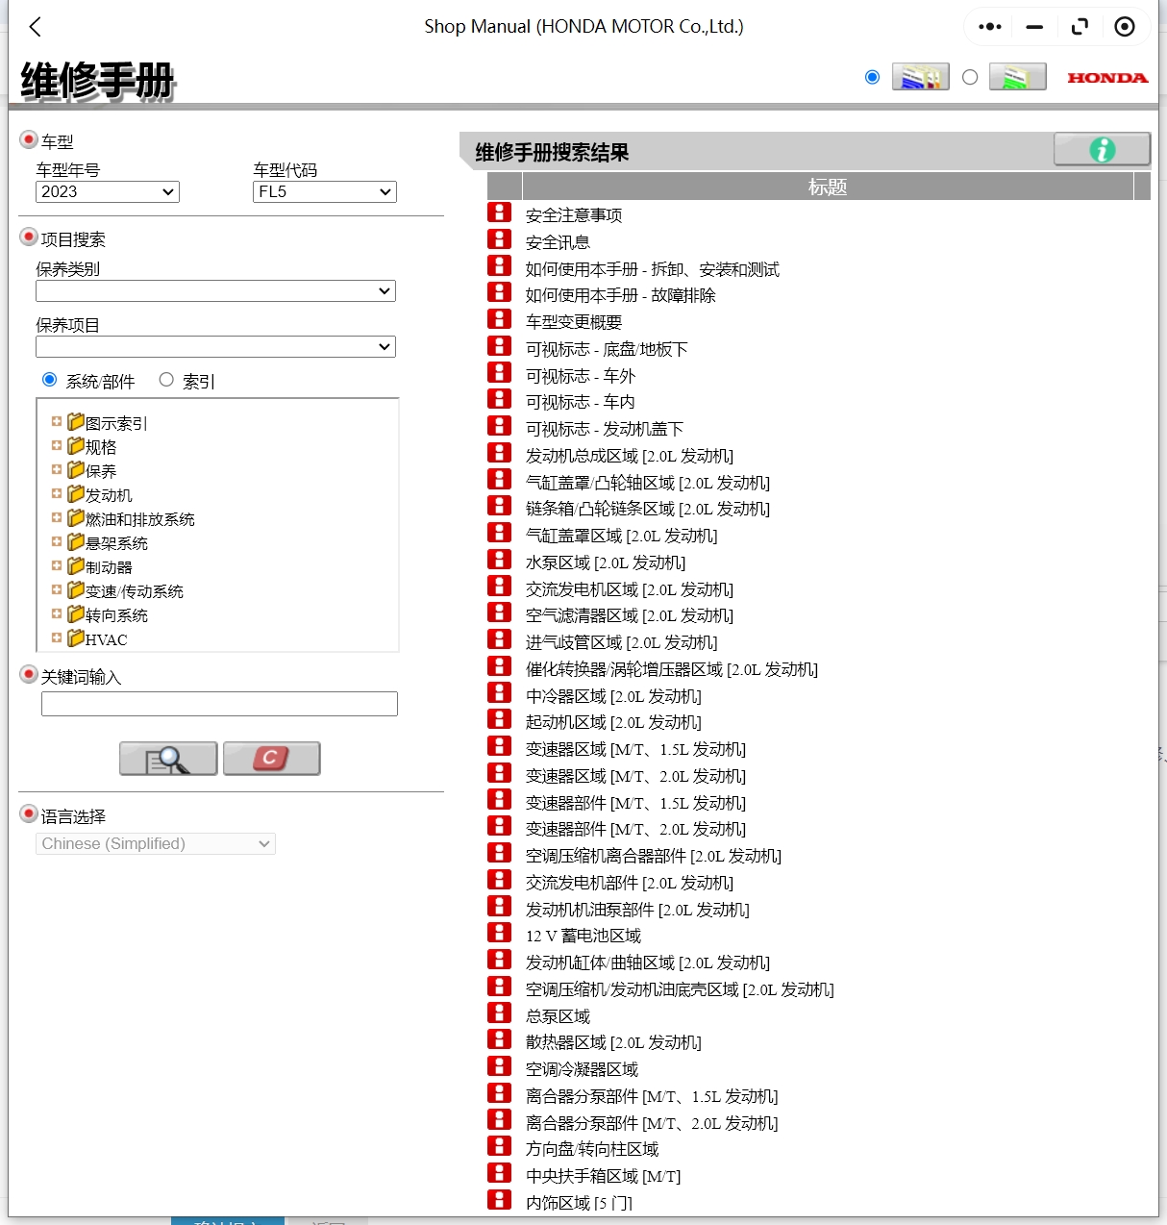Click the red manual icon beside 水泵区域
Viewport: 1167px width, 1225px height.
(x=499, y=559)
